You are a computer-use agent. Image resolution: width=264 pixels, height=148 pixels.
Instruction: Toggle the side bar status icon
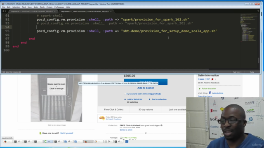[4, 72]
